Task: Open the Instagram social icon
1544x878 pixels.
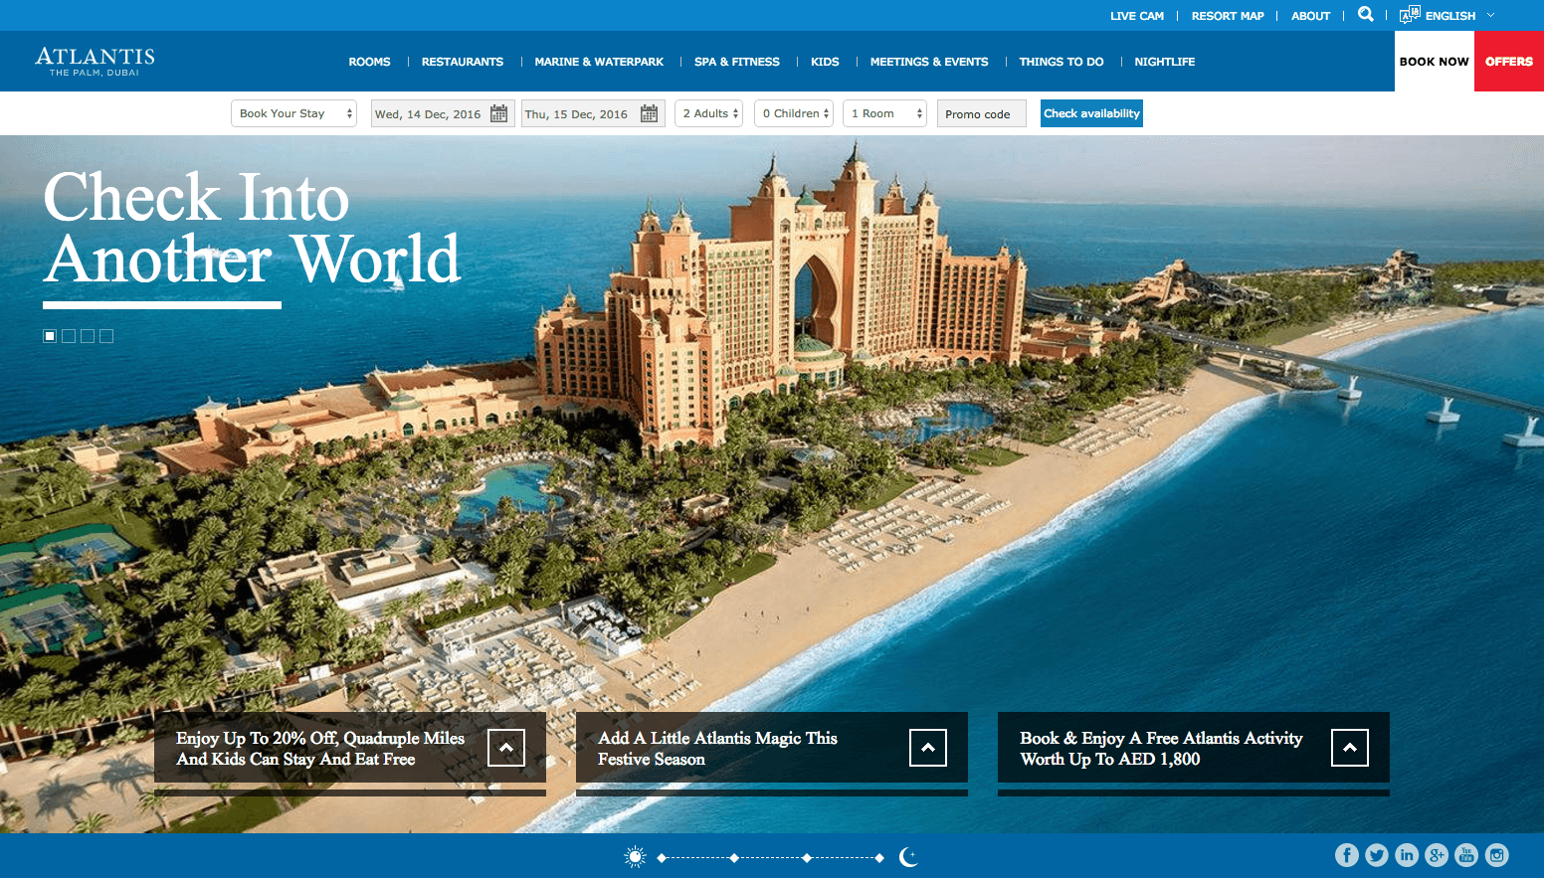Action: click(1497, 854)
